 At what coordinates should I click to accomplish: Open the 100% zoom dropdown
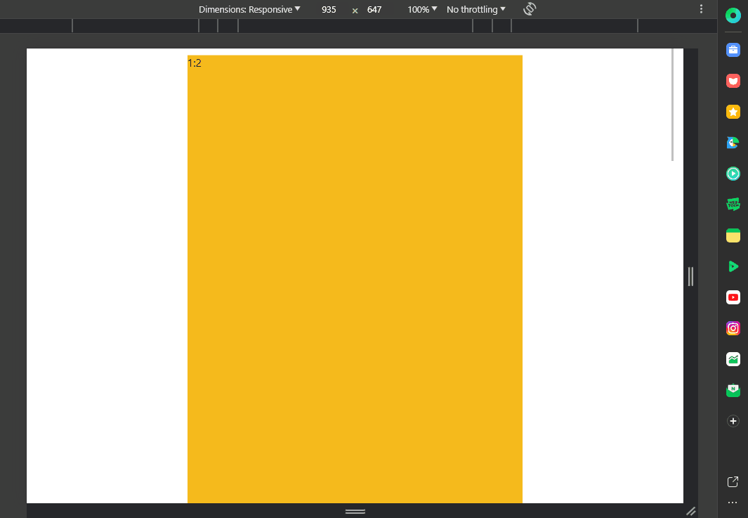(x=422, y=10)
